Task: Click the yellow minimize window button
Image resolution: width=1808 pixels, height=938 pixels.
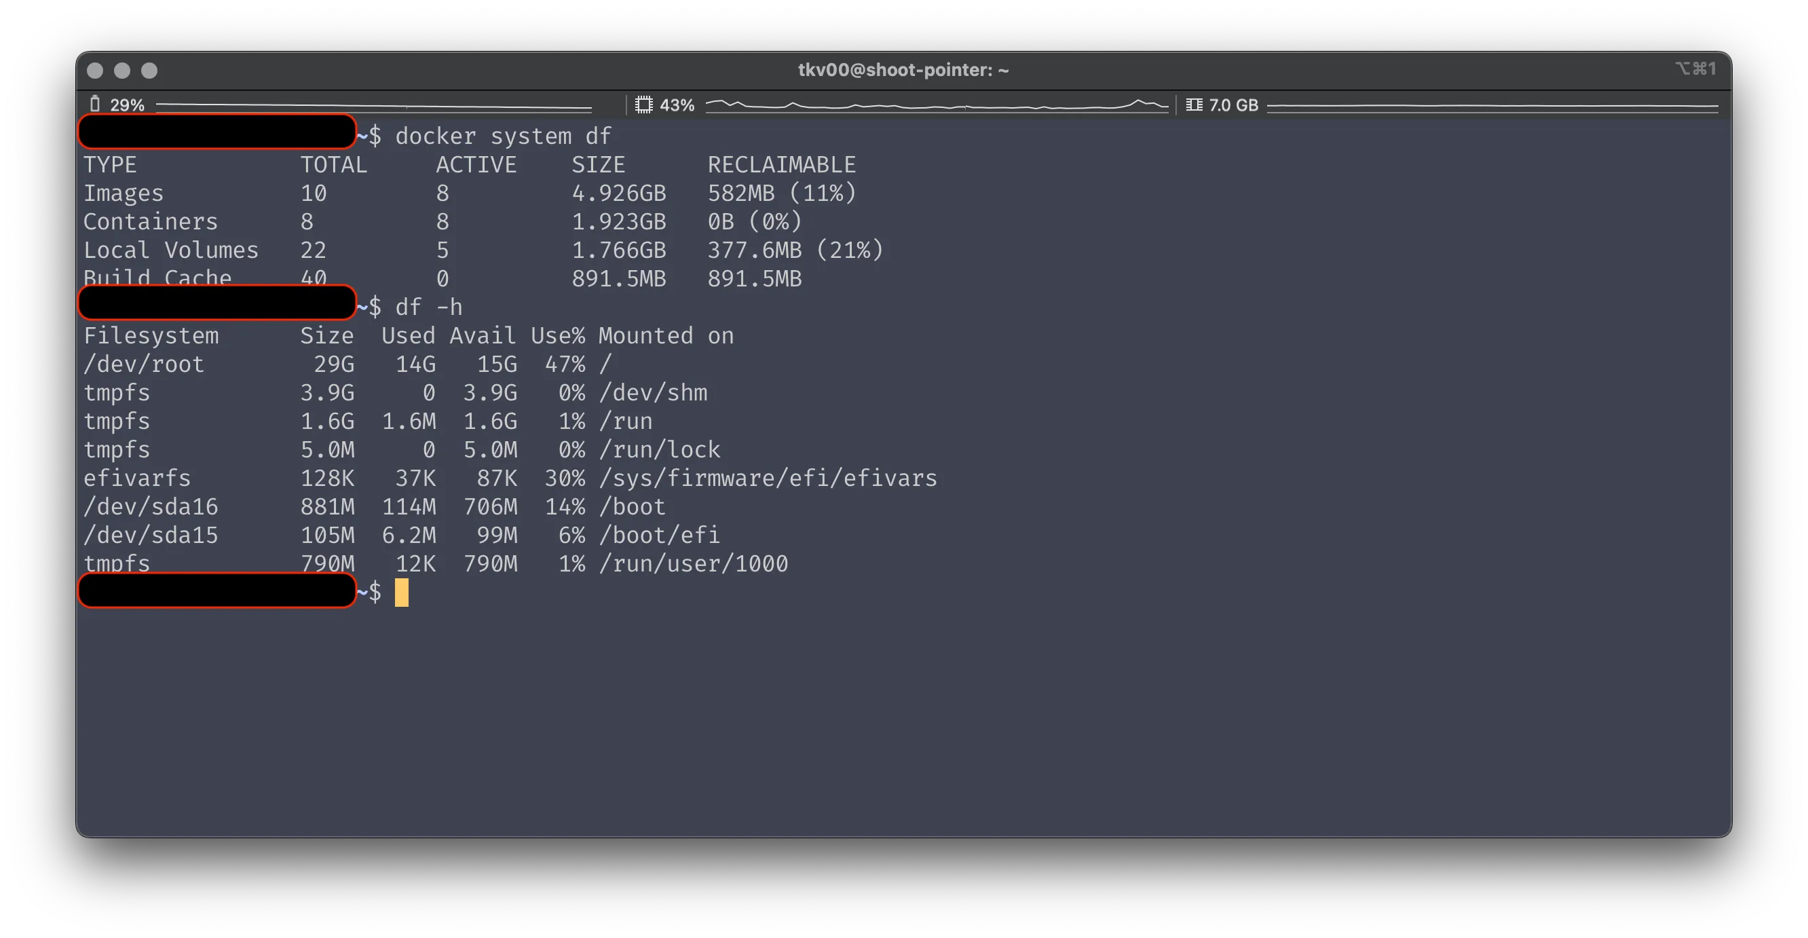Action: pos(122,70)
